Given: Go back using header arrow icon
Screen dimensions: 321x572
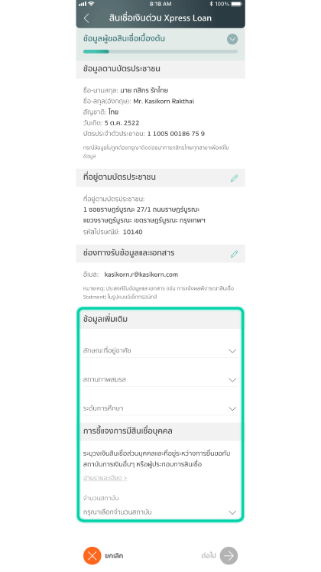Looking at the screenshot, I should click(86, 18).
